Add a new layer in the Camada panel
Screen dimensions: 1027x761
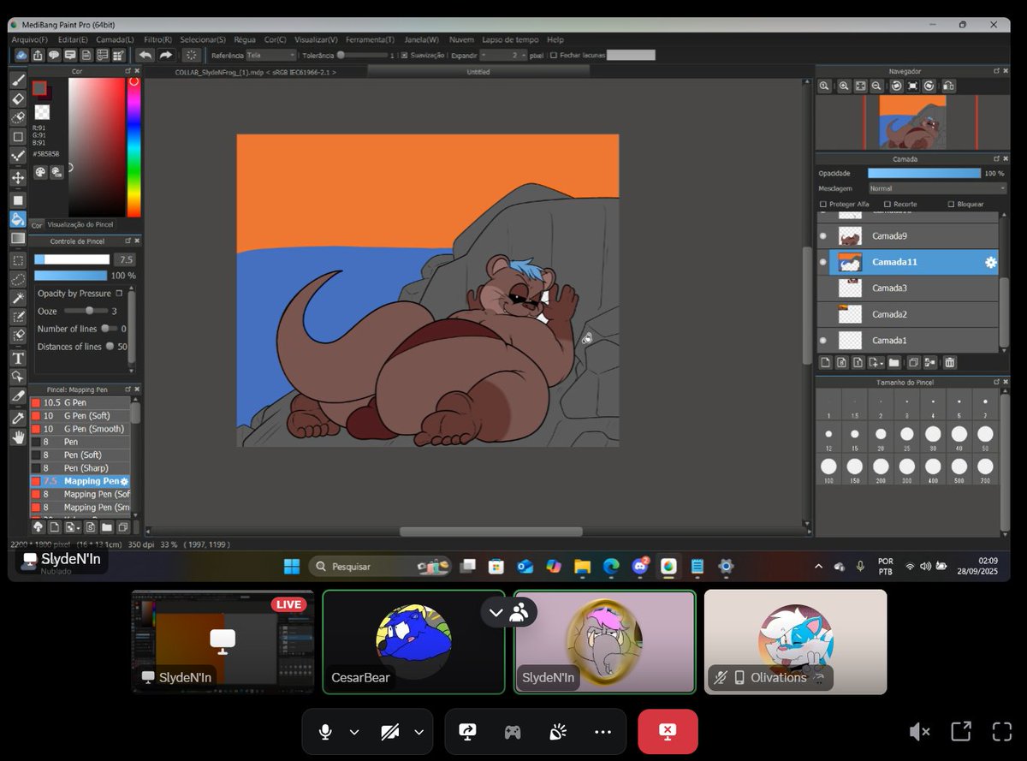coord(826,363)
